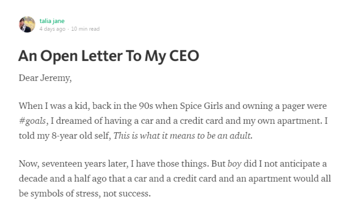
Task: Click 'When I was a kid' opening text
Action: 53,106
